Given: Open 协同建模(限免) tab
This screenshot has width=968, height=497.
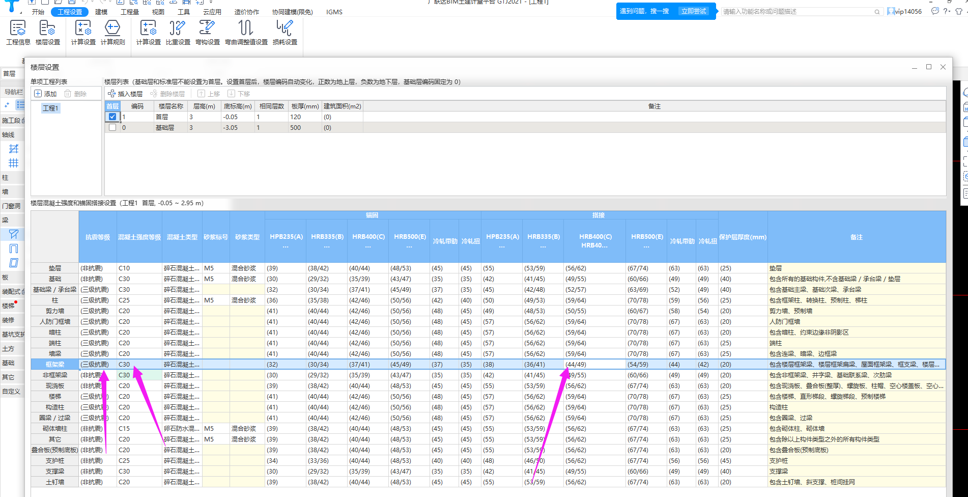Looking at the screenshot, I should tap(293, 12).
